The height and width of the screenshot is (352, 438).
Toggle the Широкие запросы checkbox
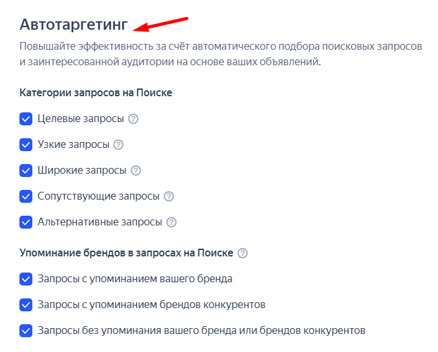click(26, 171)
